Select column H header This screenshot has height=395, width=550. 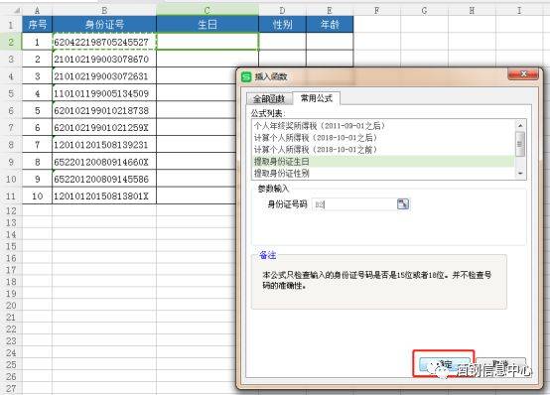[x=472, y=11]
